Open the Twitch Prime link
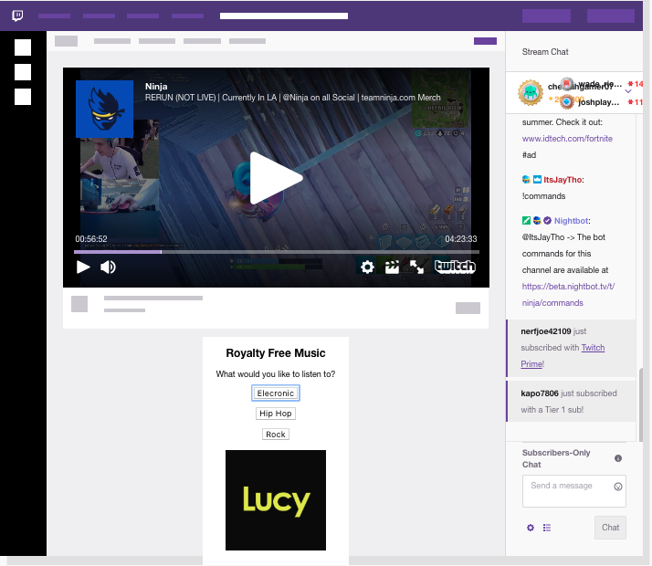This screenshot has height=566, width=652. point(563,356)
